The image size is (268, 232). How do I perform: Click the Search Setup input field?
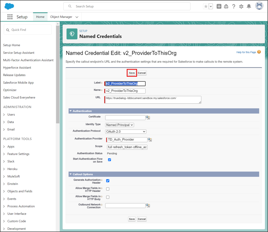[x=127, y=6]
